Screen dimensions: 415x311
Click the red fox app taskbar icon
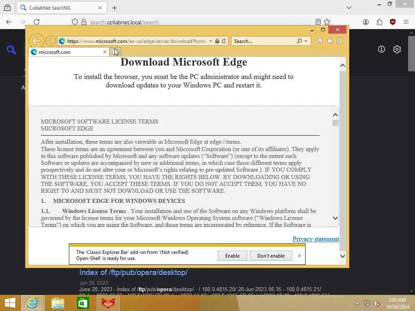(108, 303)
